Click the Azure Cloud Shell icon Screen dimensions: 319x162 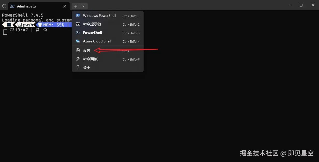[x=78, y=41]
